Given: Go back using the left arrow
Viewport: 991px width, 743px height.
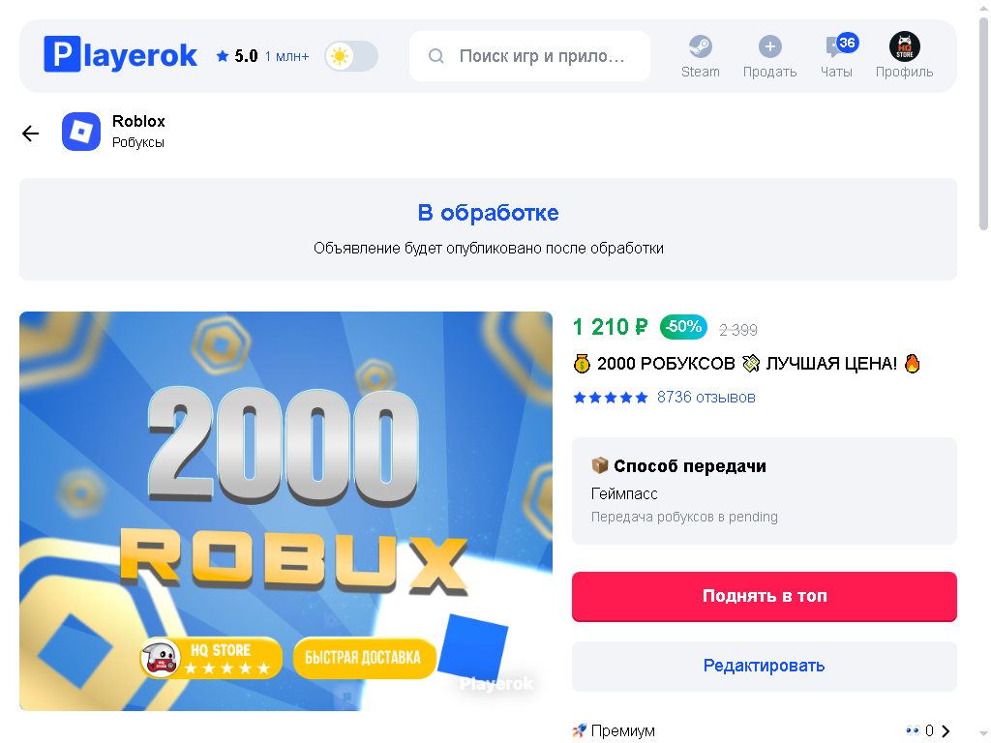Looking at the screenshot, I should pyautogui.click(x=30, y=133).
